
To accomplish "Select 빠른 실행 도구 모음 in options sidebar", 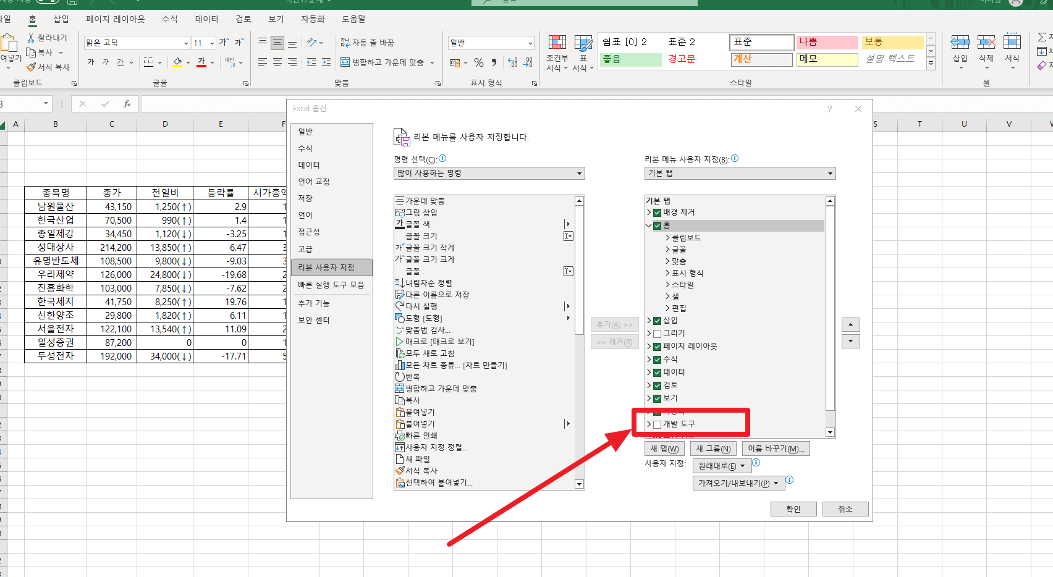I will tap(332, 285).
